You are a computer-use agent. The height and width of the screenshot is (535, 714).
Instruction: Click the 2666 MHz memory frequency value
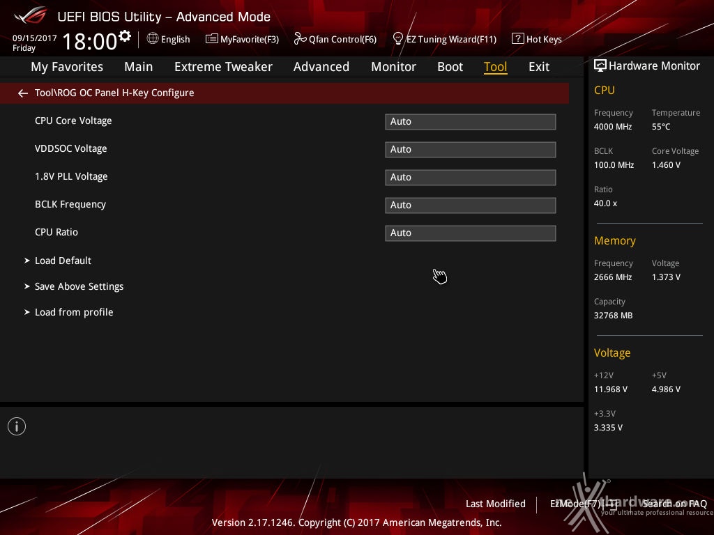click(613, 277)
